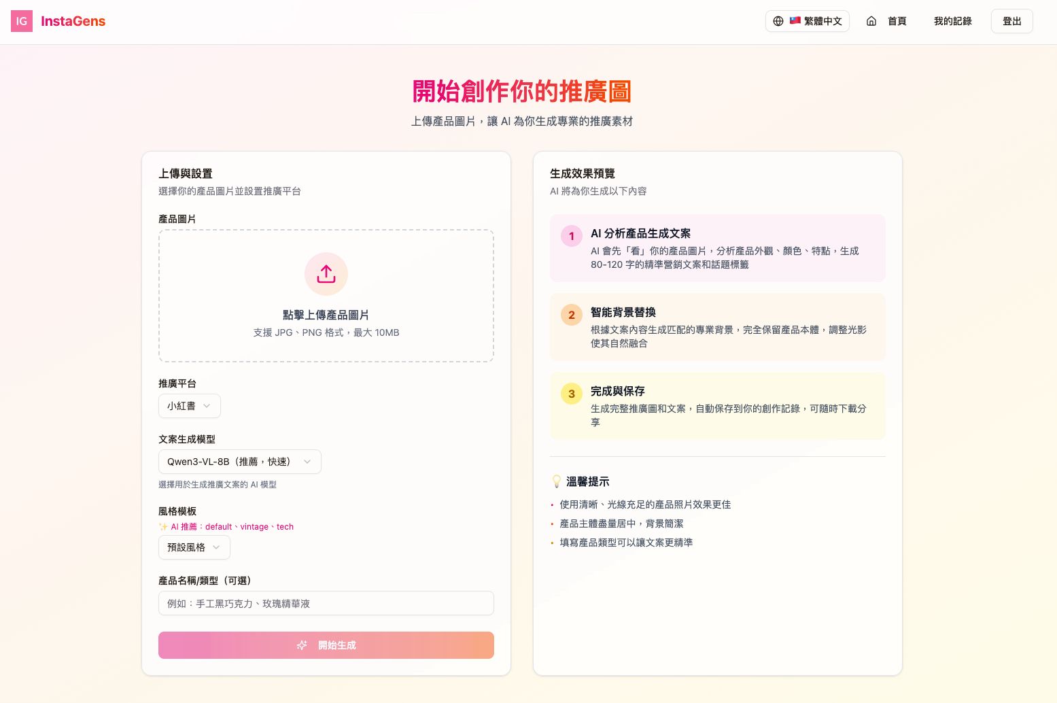Screen dimensions: 1057x703
Task: Click the upload arrow icon
Action: coord(326,274)
